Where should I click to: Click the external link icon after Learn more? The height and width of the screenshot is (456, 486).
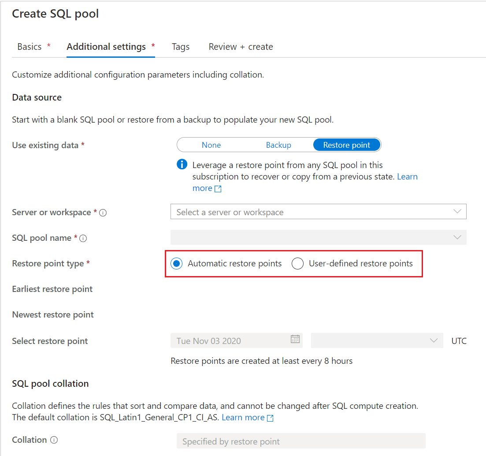click(x=218, y=188)
